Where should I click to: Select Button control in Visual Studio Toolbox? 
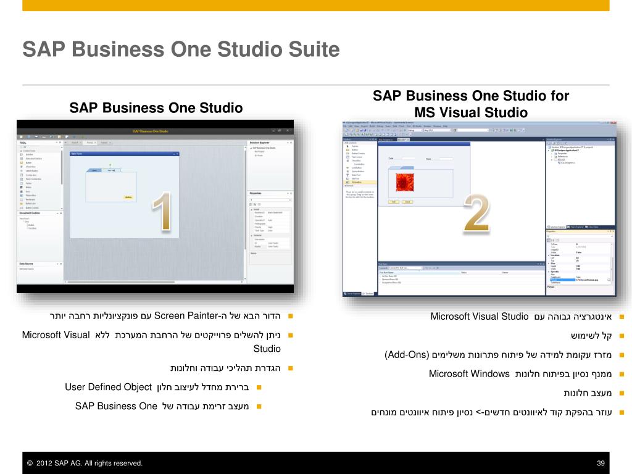(x=355, y=150)
